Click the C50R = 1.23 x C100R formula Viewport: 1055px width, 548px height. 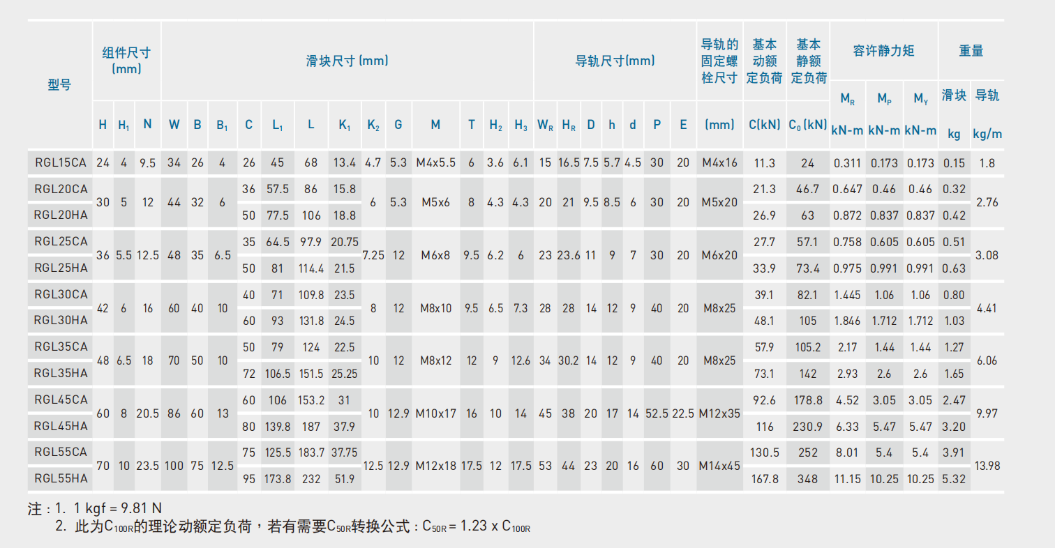point(477,527)
